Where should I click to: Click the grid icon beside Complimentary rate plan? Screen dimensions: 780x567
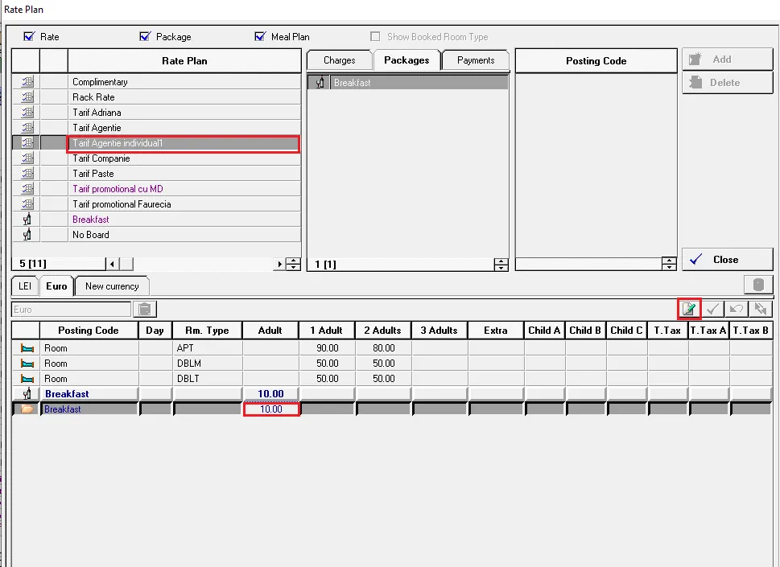pyautogui.click(x=27, y=82)
